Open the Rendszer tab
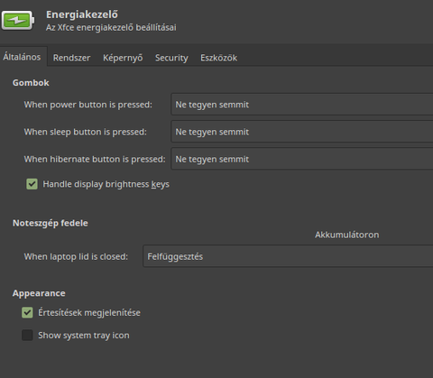The image size is (433, 378). (x=71, y=58)
